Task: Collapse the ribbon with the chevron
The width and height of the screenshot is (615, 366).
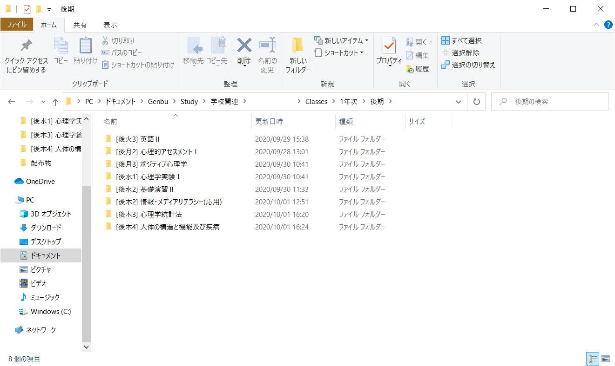Action: click(x=596, y=25)
